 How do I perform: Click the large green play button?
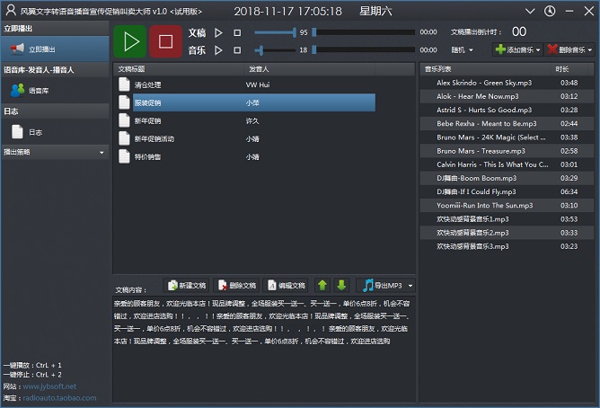130,41
